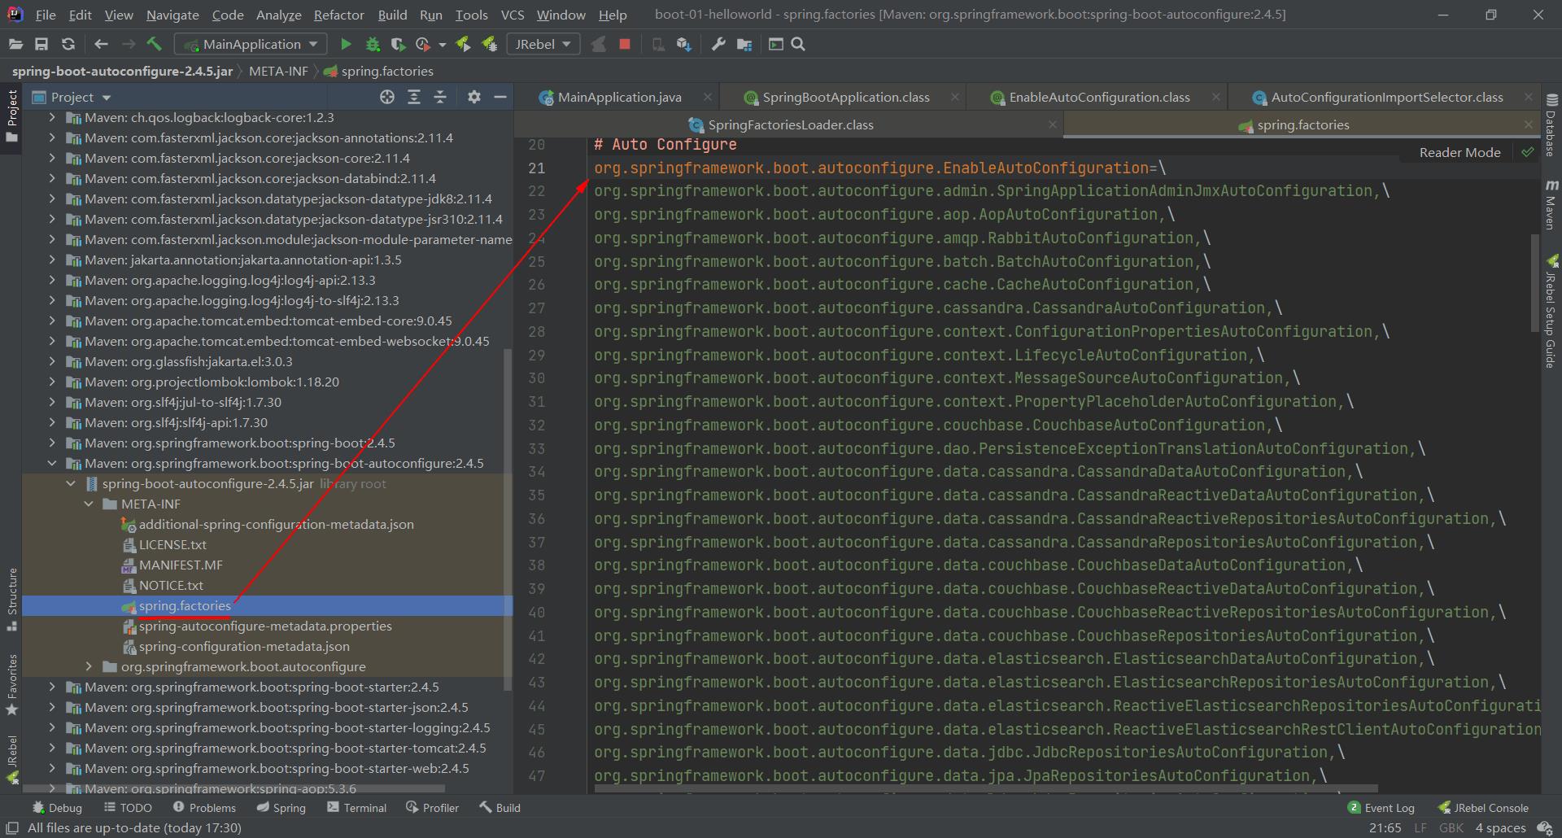Hide the Project panel with minus icon
Image resolution: width=1562 pixels, height=838 pixels.
pos(500,97)
